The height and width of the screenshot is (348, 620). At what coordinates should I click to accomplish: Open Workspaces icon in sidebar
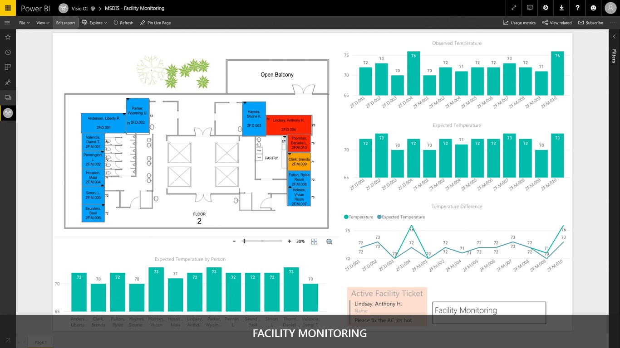coord(8,97)
